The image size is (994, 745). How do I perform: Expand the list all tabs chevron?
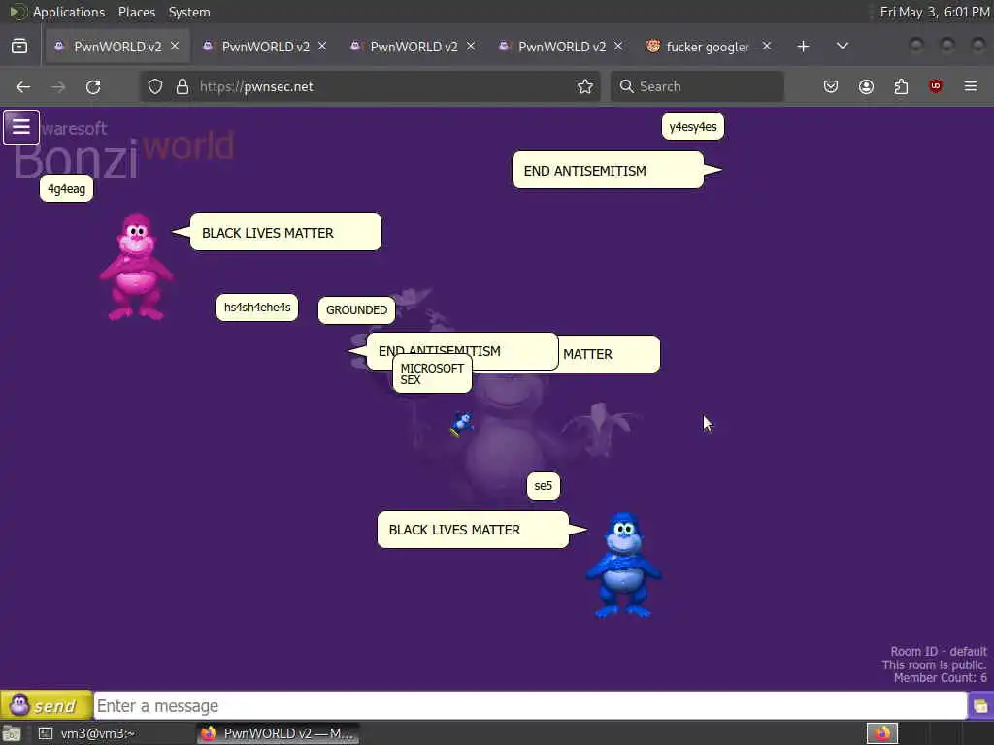click(x=843, y=47)
